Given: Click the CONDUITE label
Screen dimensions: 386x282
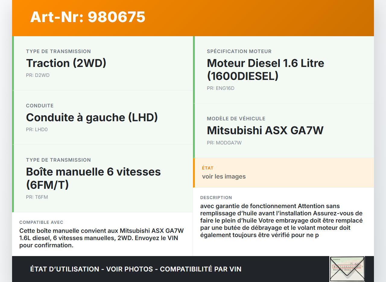Looking at the screenshot, I should [x=40, y=106].
